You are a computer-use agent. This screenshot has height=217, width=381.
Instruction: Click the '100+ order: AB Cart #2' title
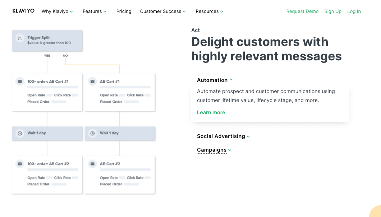pyautogui.click(x=48, y=164)
